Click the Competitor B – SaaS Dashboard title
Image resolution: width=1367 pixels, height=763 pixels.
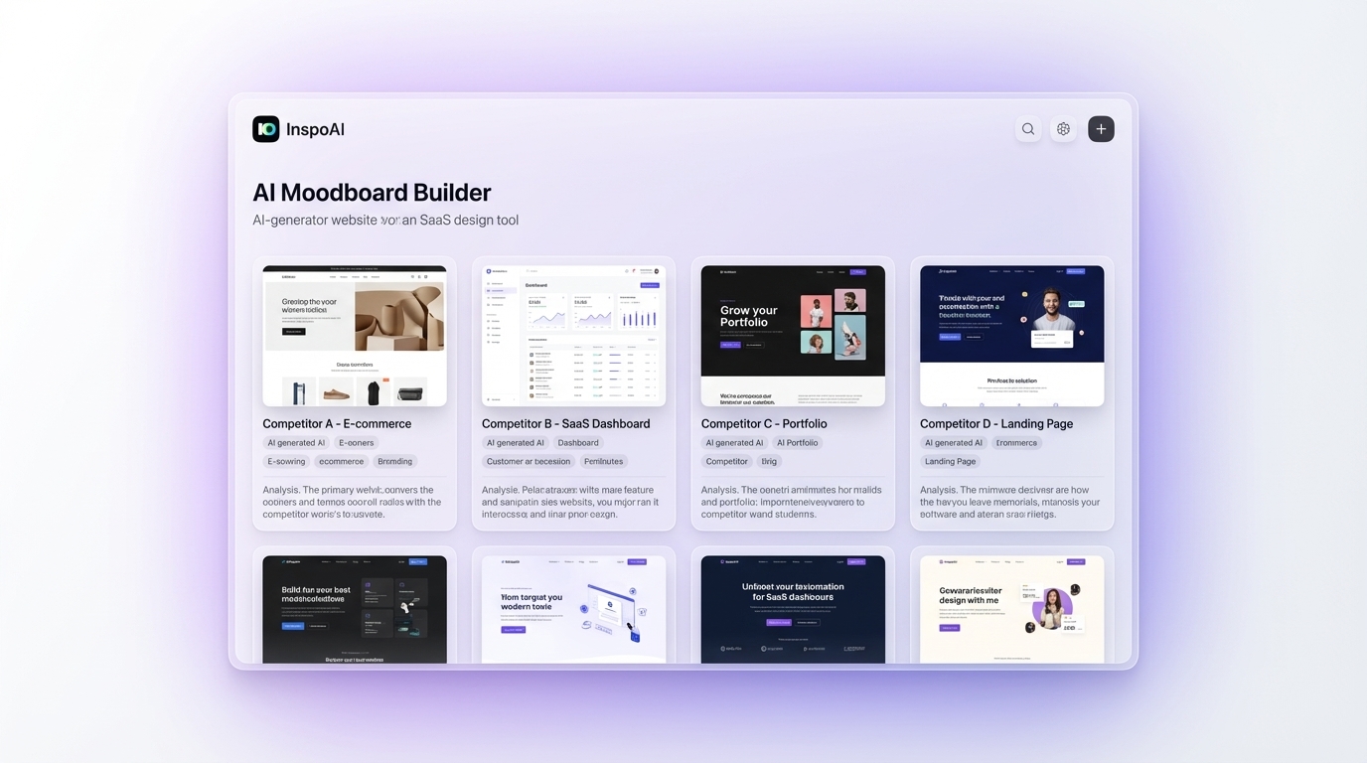click(x=565, y=423)
